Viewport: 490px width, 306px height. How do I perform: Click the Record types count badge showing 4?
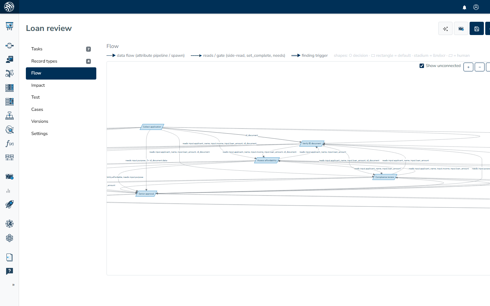click(88, 62)
